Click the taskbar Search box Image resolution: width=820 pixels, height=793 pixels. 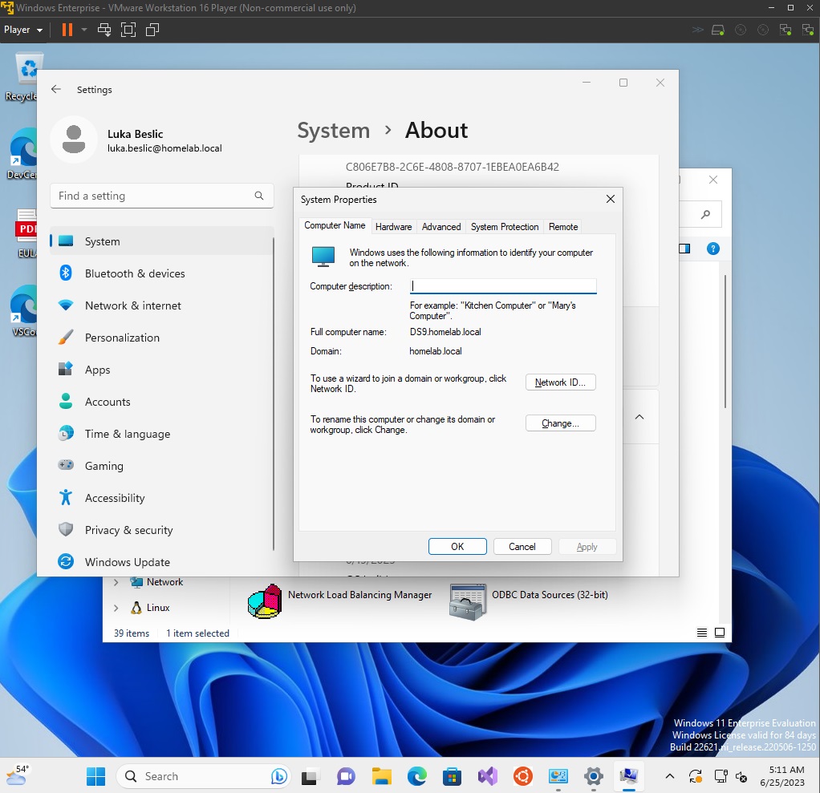coord(204,776)
